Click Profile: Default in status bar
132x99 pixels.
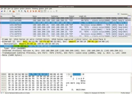pyautogui.click(x=125, y=93)
